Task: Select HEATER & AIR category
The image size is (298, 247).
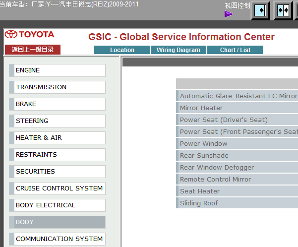Action: pos(57,138)
